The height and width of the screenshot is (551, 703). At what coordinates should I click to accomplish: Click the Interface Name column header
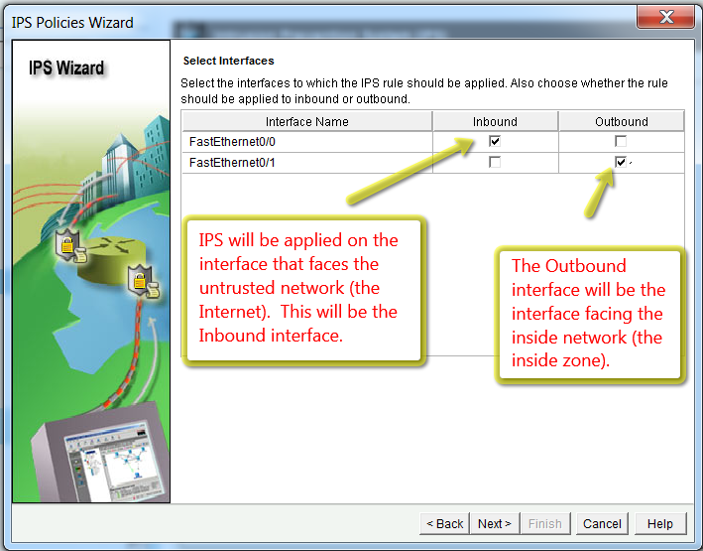(x=306, y=121)
